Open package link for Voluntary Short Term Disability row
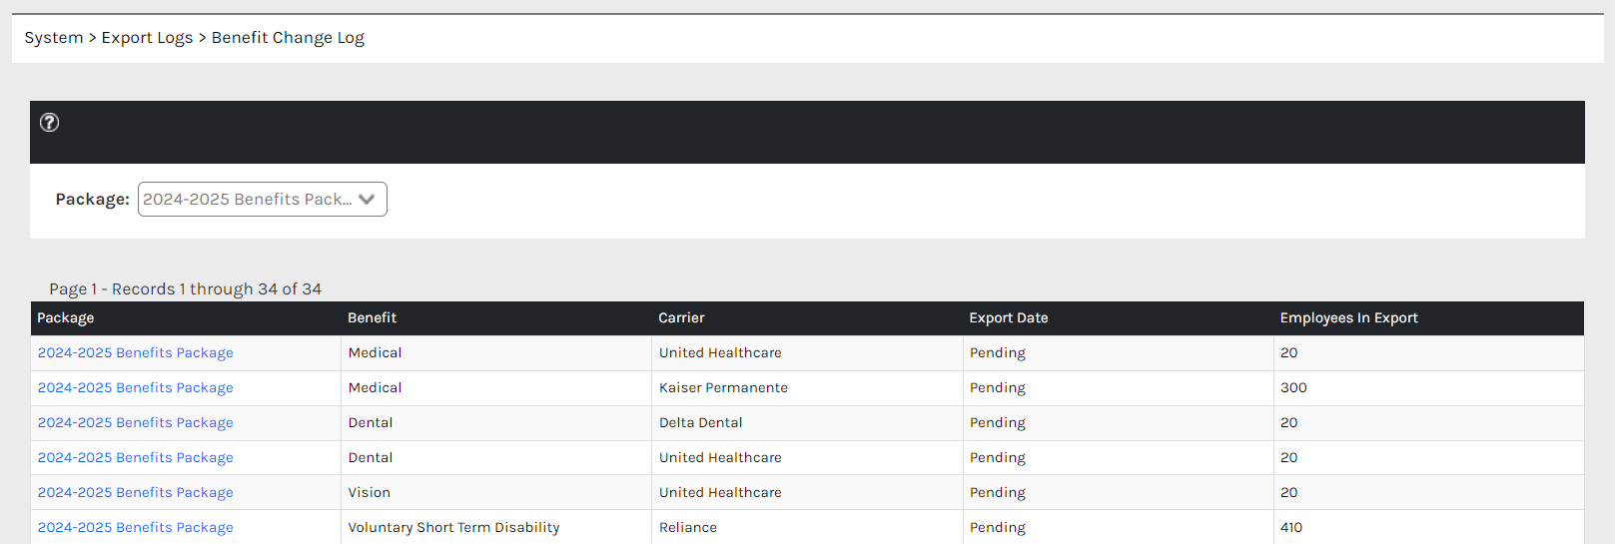The width and height of the screenshot is (1615, 544). (136, 528)
